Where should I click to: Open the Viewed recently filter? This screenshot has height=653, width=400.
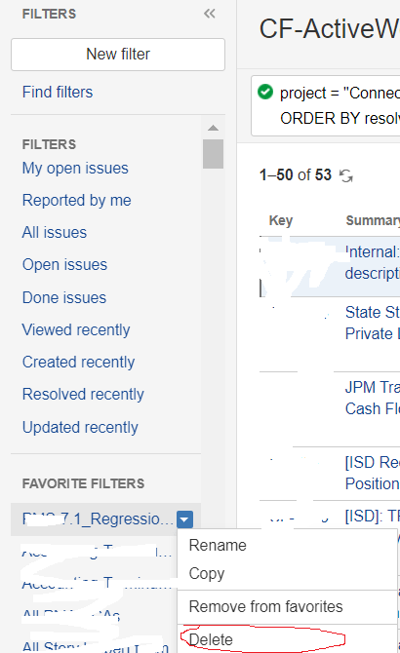76,329
